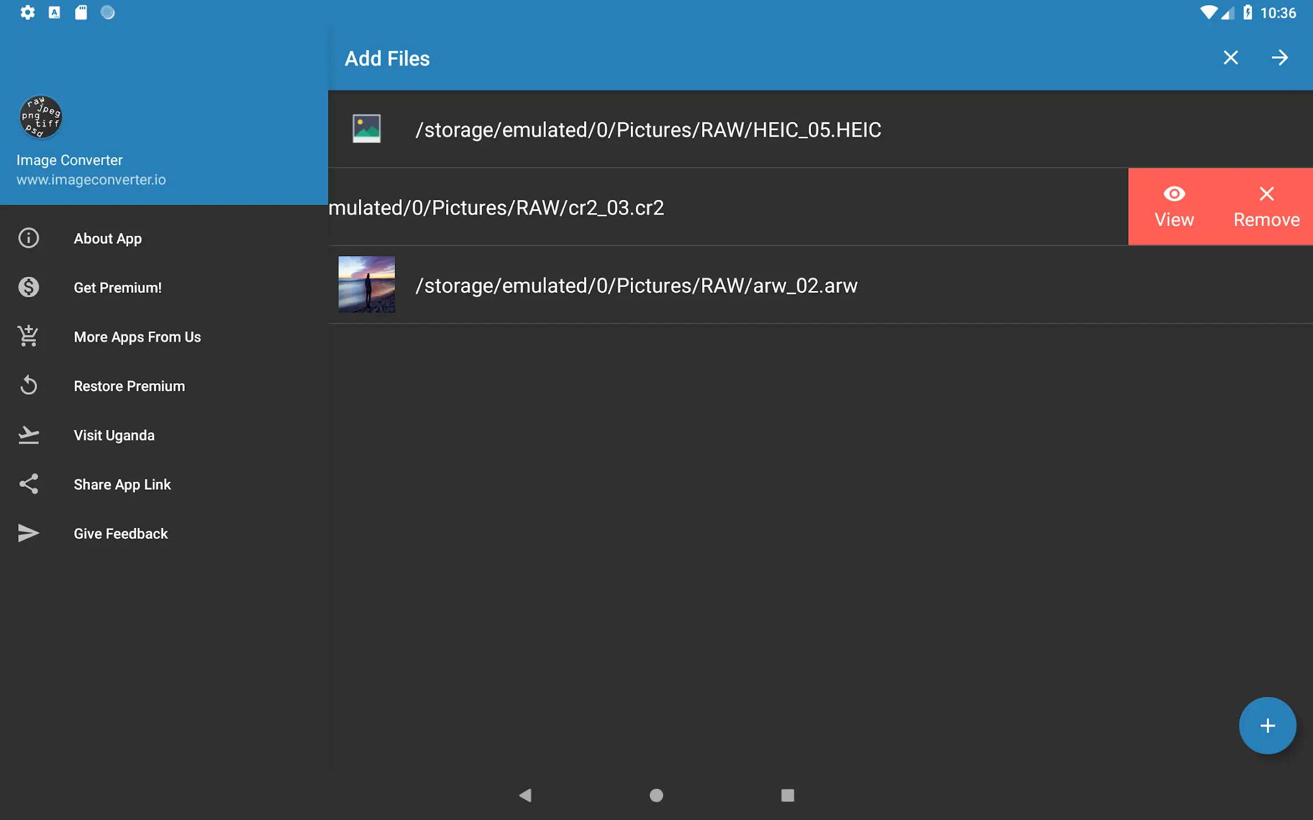Tap the forward arrow to proceed
The image size is (1313, 820).
click(1279, 57)
